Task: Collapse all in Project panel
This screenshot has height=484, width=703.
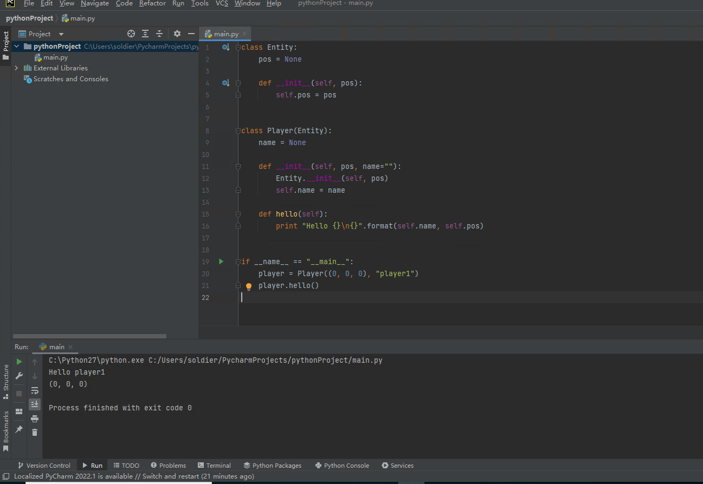Action: [159, 34]
